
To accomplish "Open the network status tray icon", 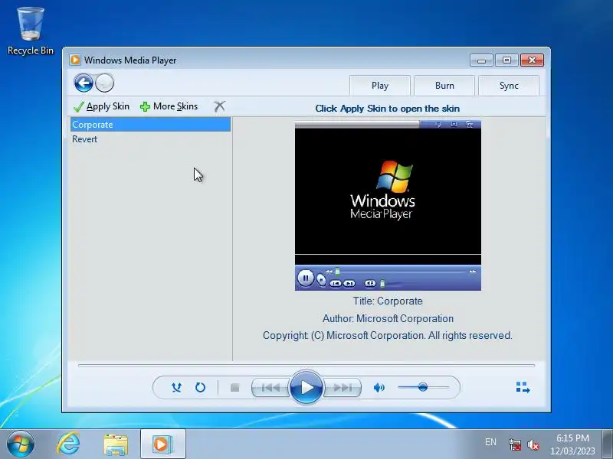I will (515, 444).
